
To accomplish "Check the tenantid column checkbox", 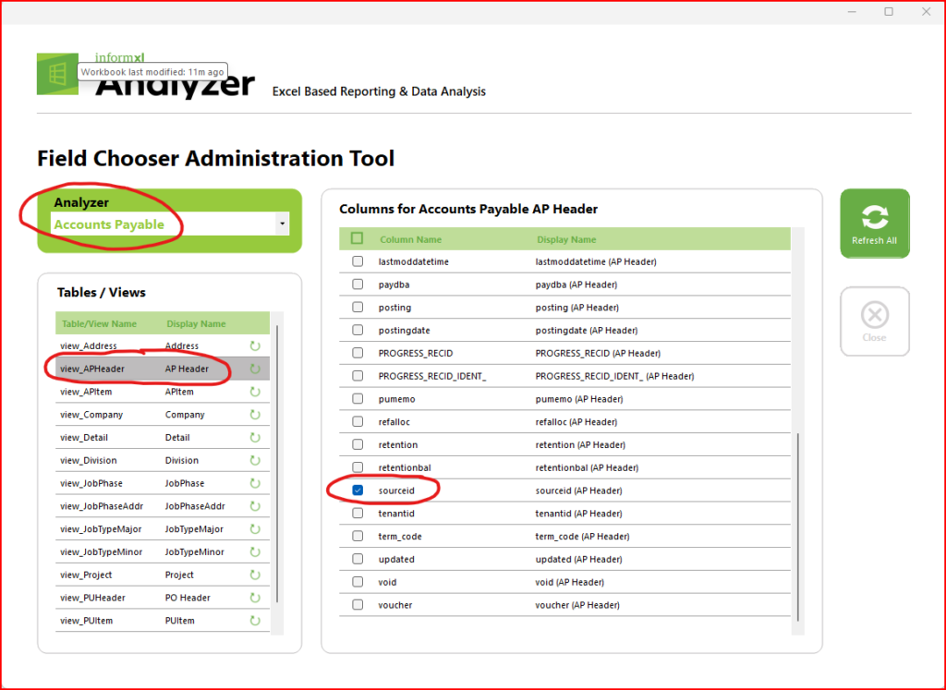I will click(x=358, y=514).
